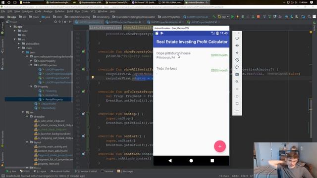
Task: Tap Android navigation home button
Action: point(191,161)
